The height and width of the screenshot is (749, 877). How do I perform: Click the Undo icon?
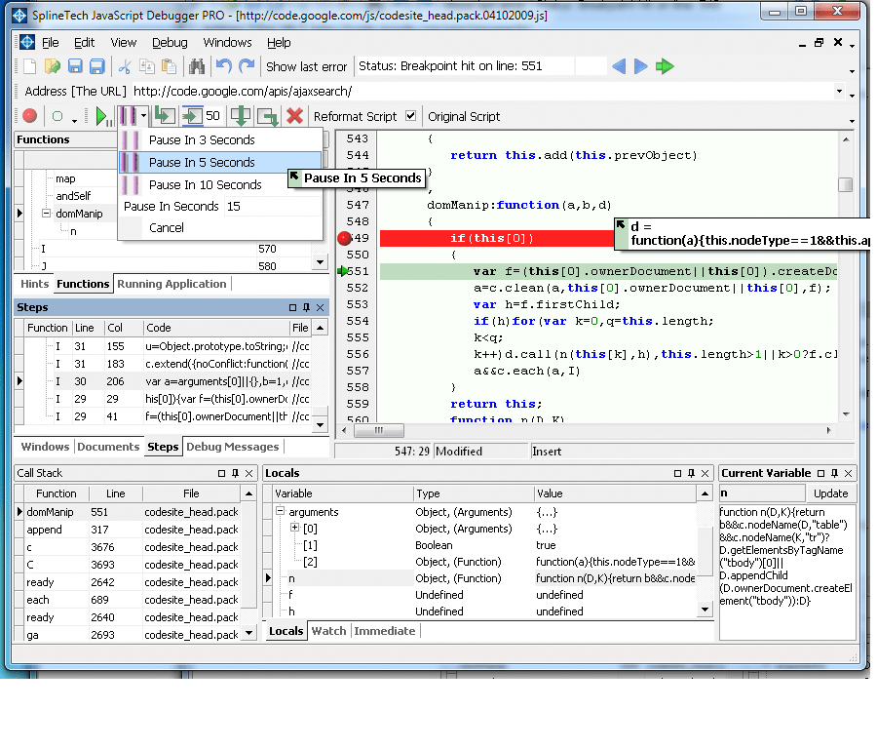(223, 66)
